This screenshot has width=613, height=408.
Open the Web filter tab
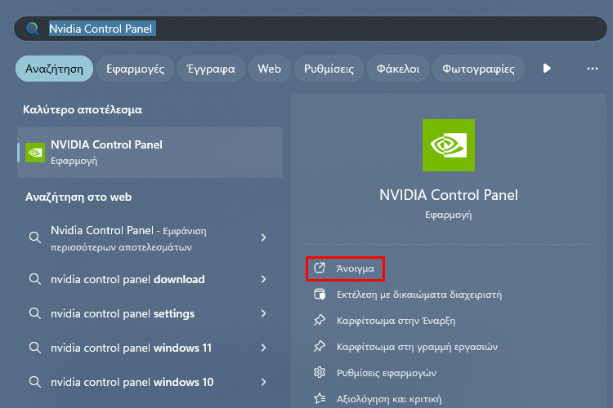point(270,69)
